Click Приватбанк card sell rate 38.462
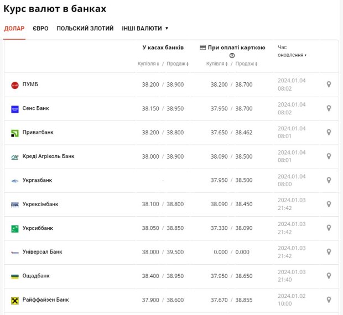Screen dimensions: 343x315 [243, 133]
